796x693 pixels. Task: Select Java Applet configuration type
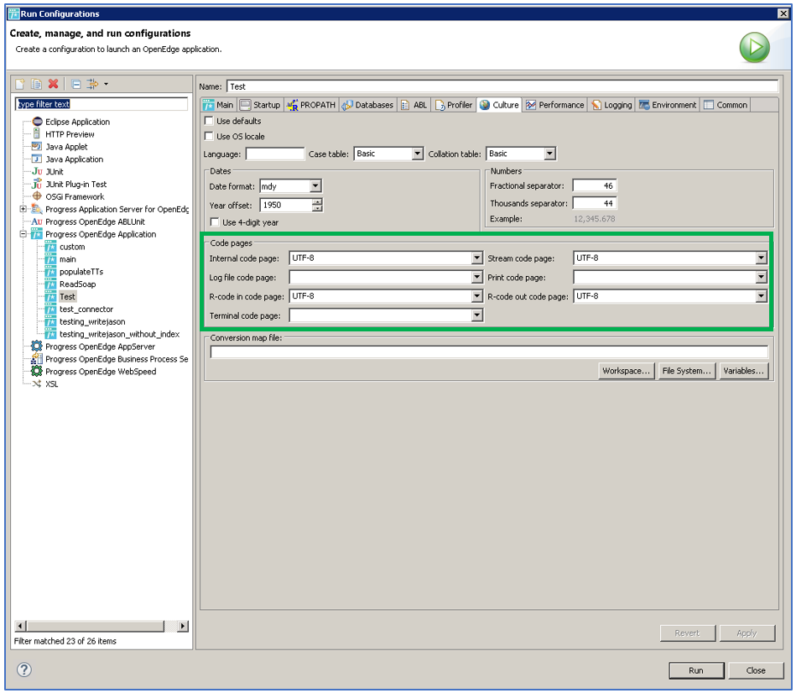tap(66, 147)
